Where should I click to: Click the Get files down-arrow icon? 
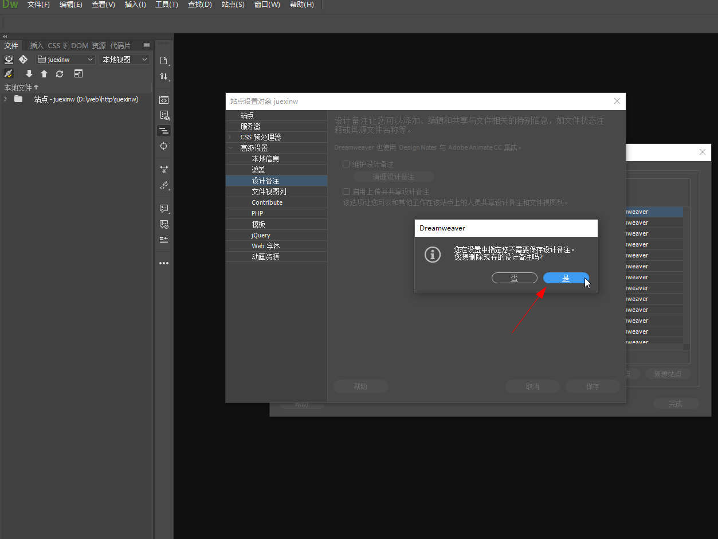click(x=29, y=73)
